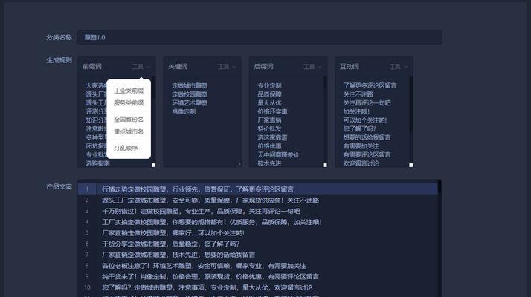Select product copy line 4 工厂实拍

point(258,222)
